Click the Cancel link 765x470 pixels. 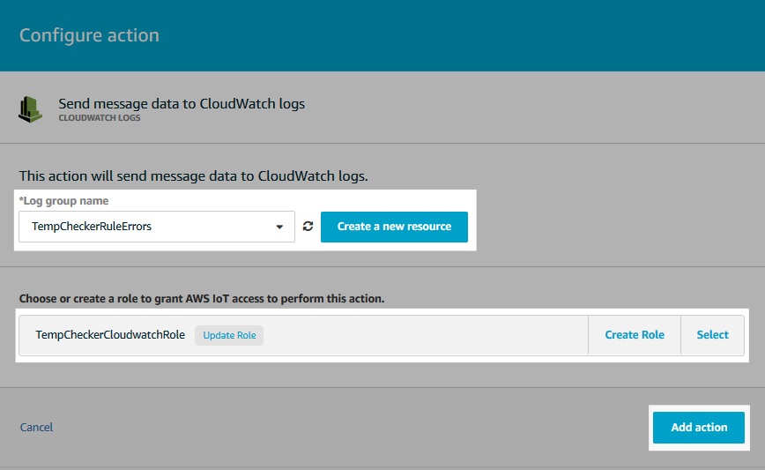[37, 427]
